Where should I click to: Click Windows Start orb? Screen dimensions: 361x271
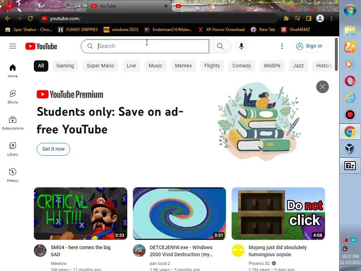pos(350,10)
